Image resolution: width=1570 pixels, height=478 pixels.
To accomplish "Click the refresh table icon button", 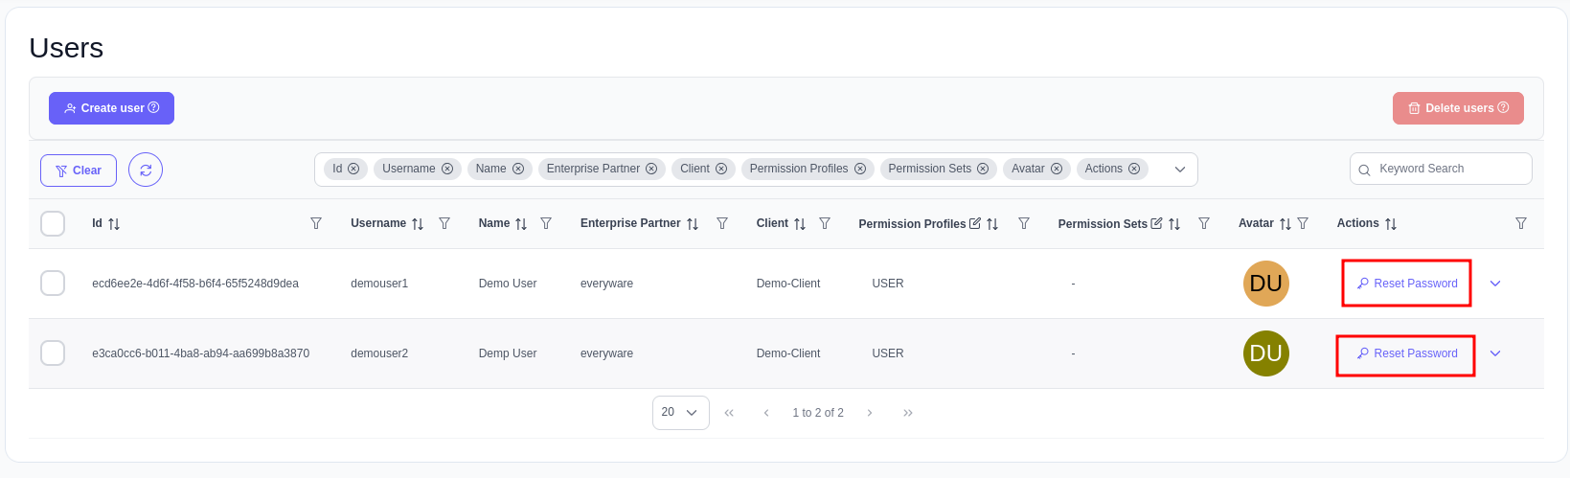I will [x=146, y=171].
